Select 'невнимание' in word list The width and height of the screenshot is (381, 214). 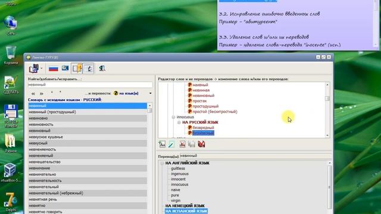click(88, 168)
